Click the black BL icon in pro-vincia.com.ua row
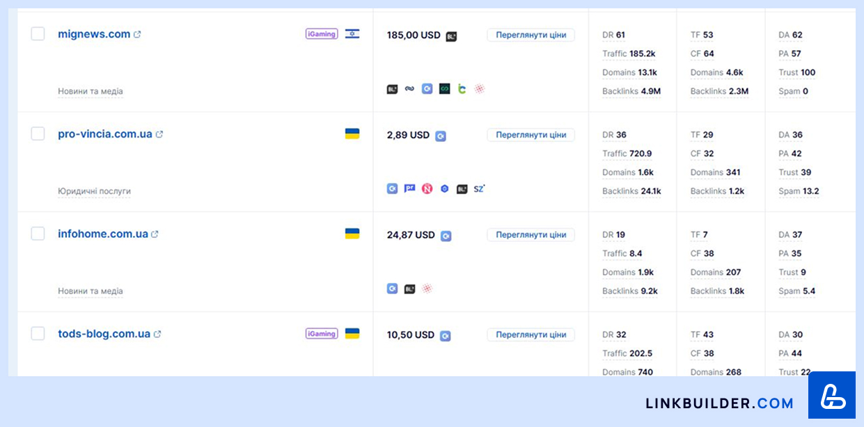The width and height of the screenshot is (864, 427). pos(462,188)
